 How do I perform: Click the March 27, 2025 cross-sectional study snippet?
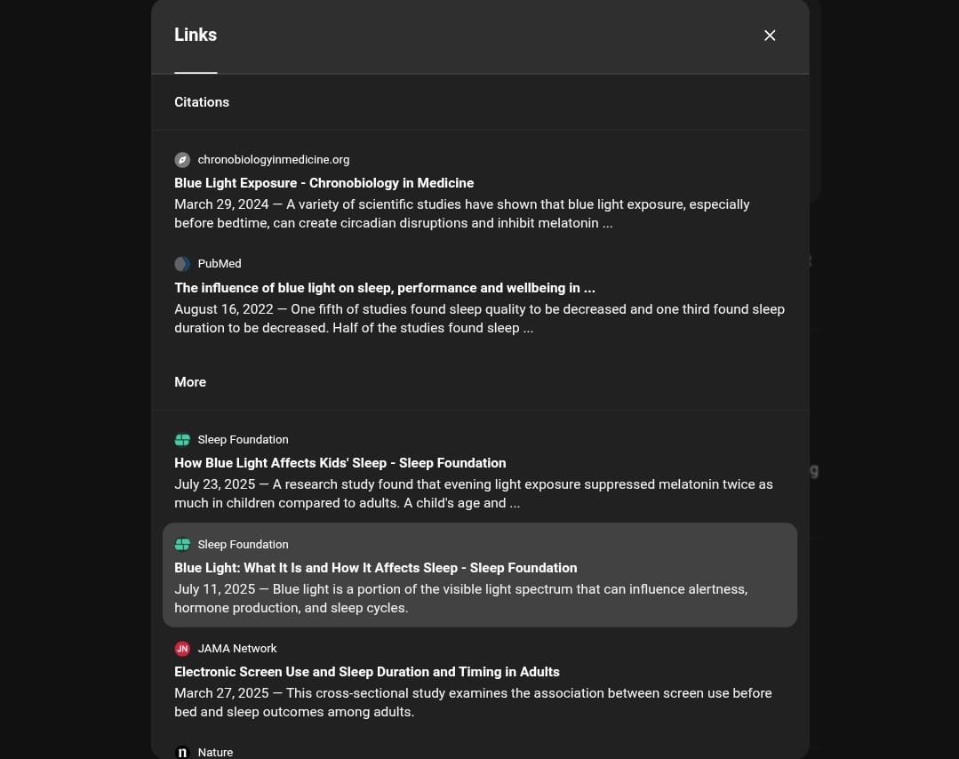[x=473, y=702]
